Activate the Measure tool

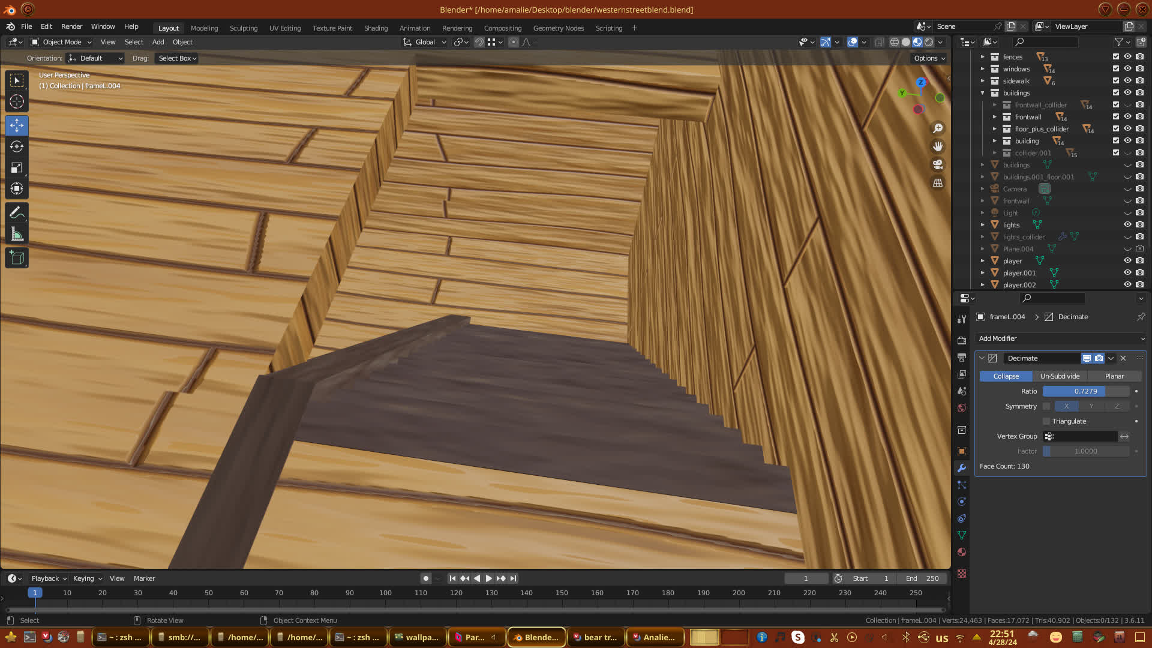(x=17, y=235)
